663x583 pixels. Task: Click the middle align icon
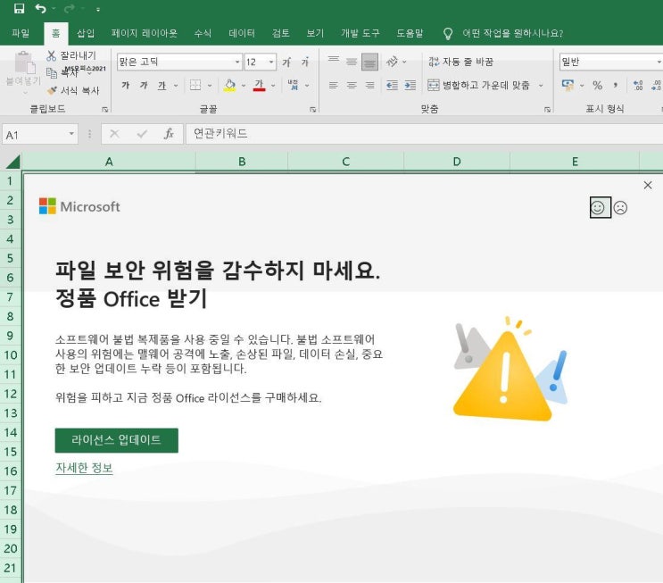click(352, 62)
